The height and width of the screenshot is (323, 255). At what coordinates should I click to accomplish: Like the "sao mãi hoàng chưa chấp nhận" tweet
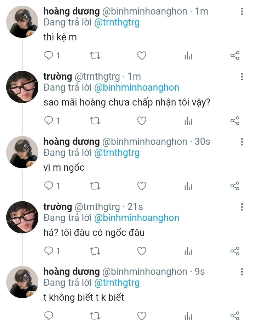(142, 121)
